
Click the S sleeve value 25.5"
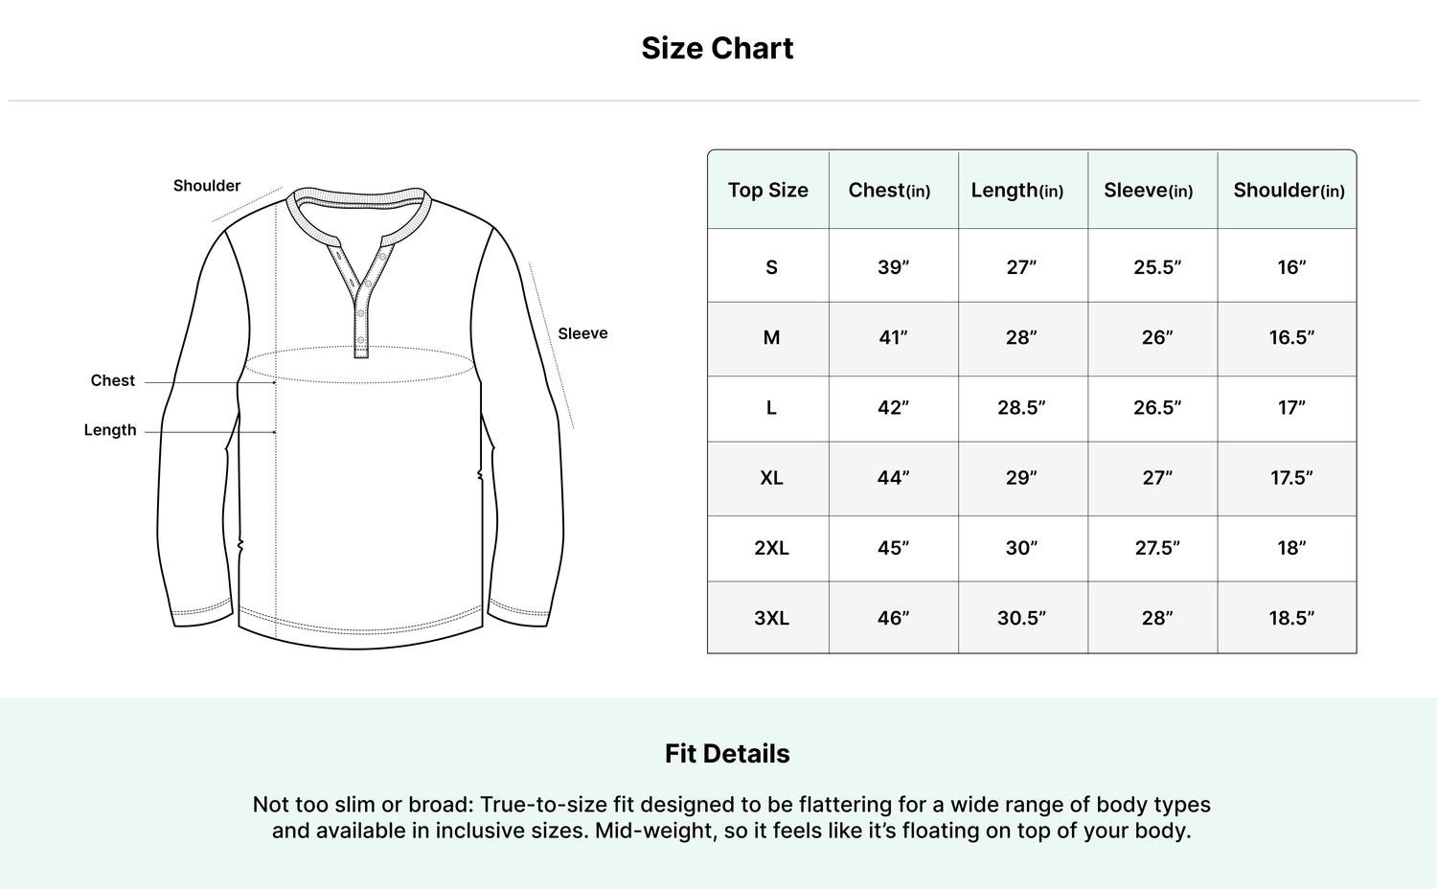click(x=1157, y=267)
